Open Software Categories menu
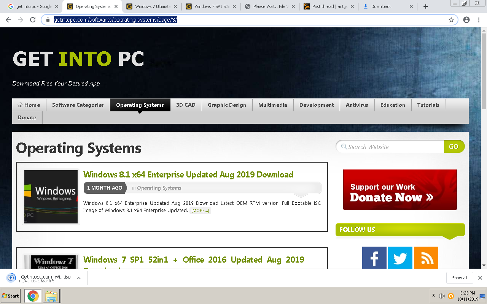The image size is (487, 304). pyautogui.click(x=78, y=105)
